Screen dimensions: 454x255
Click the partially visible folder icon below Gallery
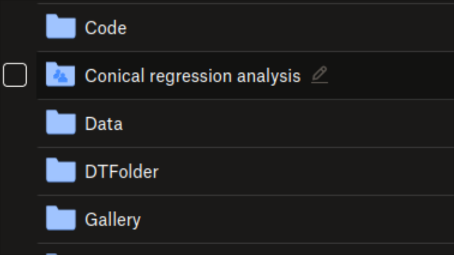tap(54, 253)
